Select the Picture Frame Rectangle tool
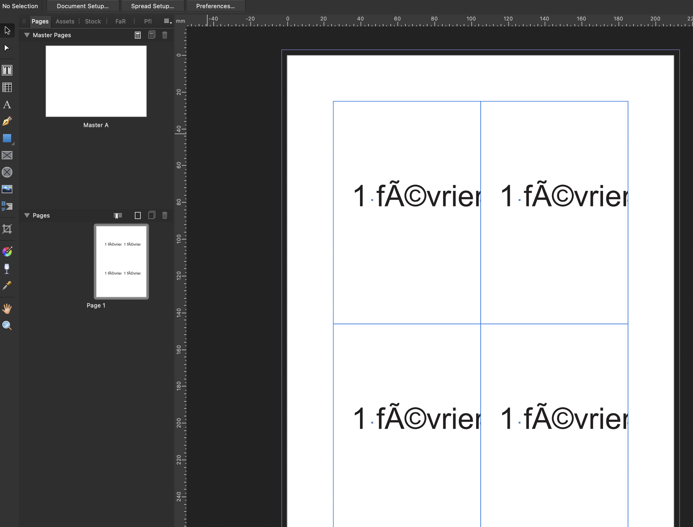 (7, 155)
